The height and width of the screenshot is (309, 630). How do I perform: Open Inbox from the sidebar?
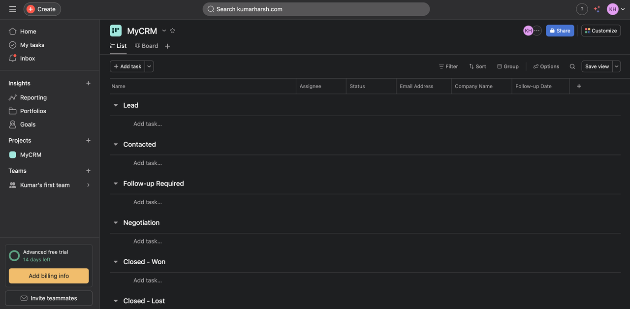tap(28, 58)
